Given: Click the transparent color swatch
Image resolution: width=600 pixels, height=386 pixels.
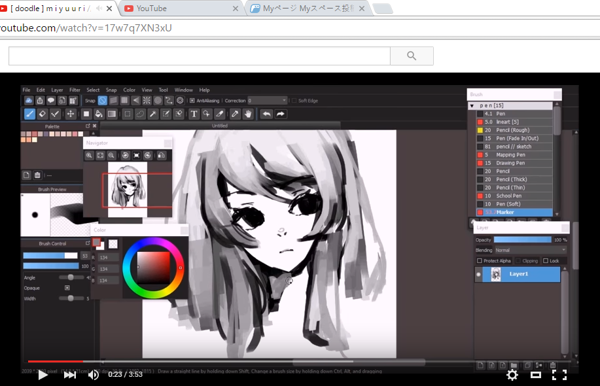Looking at the screenshot, I should [x=113, y=243].
